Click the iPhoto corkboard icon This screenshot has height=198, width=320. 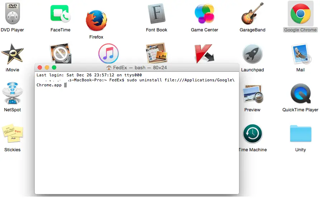pos(157,53)
